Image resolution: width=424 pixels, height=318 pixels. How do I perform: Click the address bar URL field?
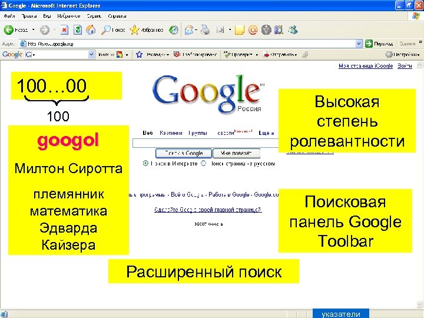(x=188, y=44)
